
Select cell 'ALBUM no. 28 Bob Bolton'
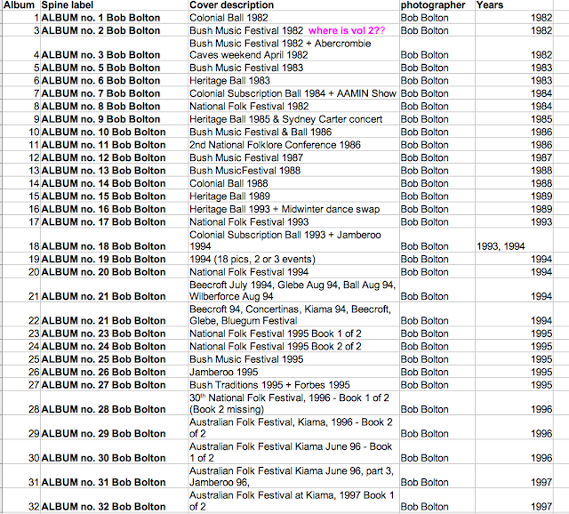click(x=114, y=404)
